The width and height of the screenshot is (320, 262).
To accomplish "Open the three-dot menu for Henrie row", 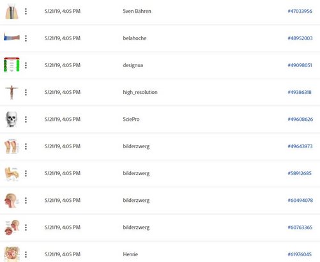I will [x=26, y=254].
